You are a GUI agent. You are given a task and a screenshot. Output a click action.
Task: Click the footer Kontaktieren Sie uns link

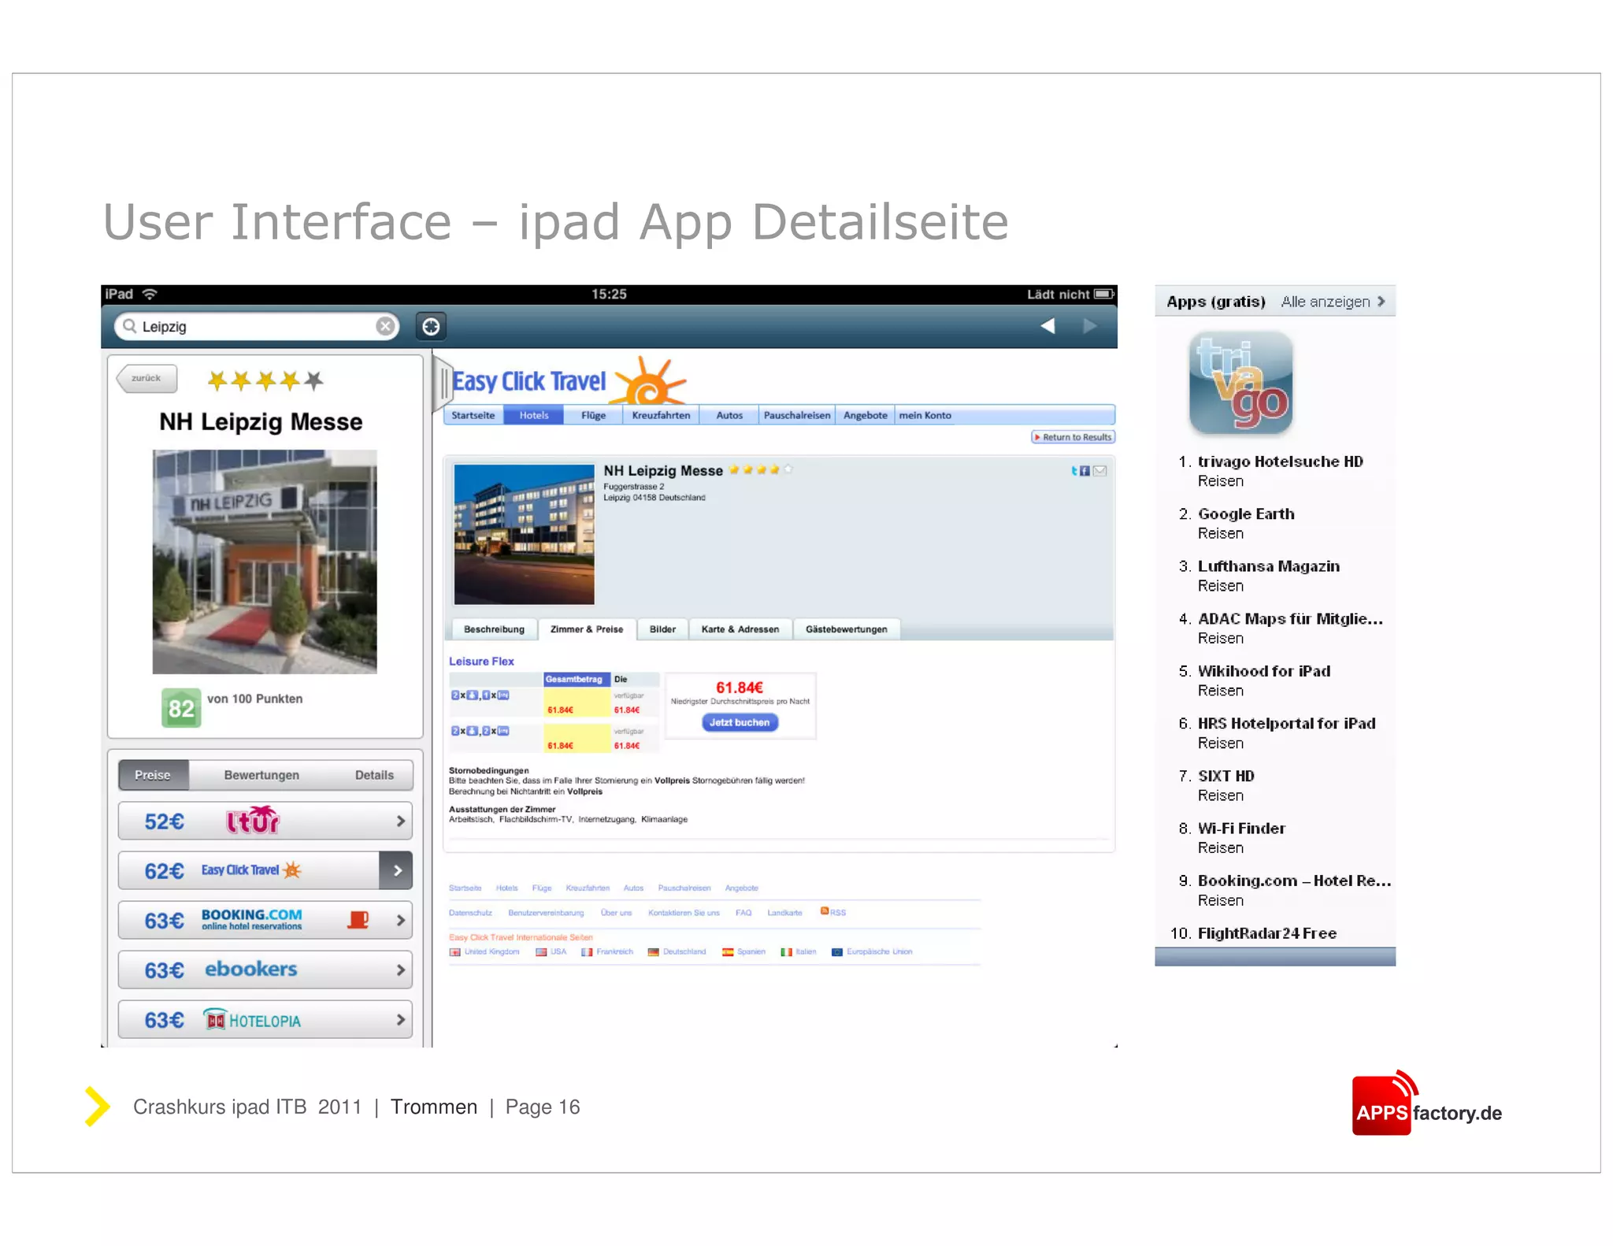coord(684,913)
